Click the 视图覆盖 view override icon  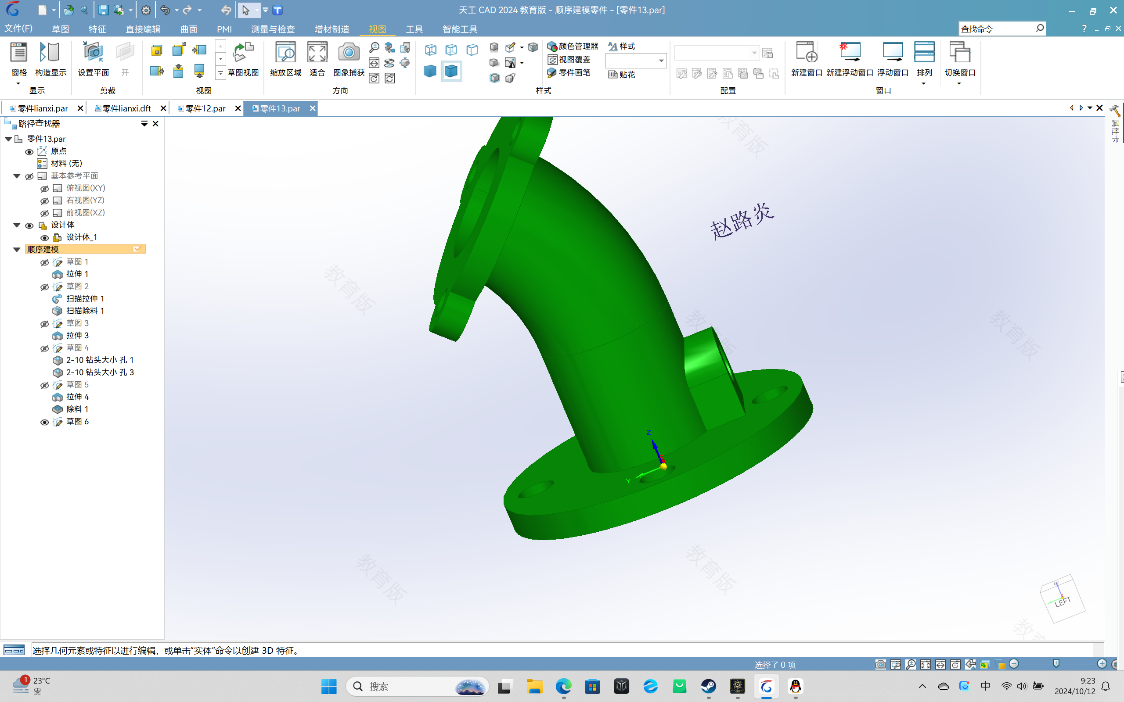tap(569, 59)
